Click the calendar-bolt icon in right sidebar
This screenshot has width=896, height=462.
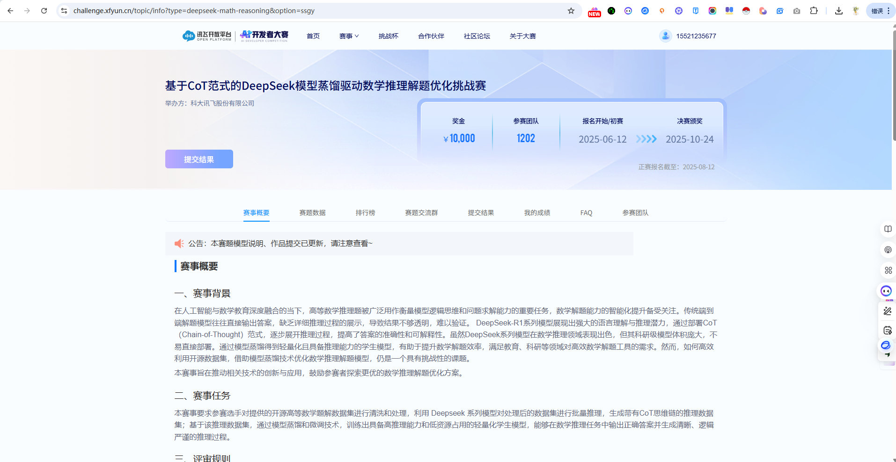click(888, 331)
